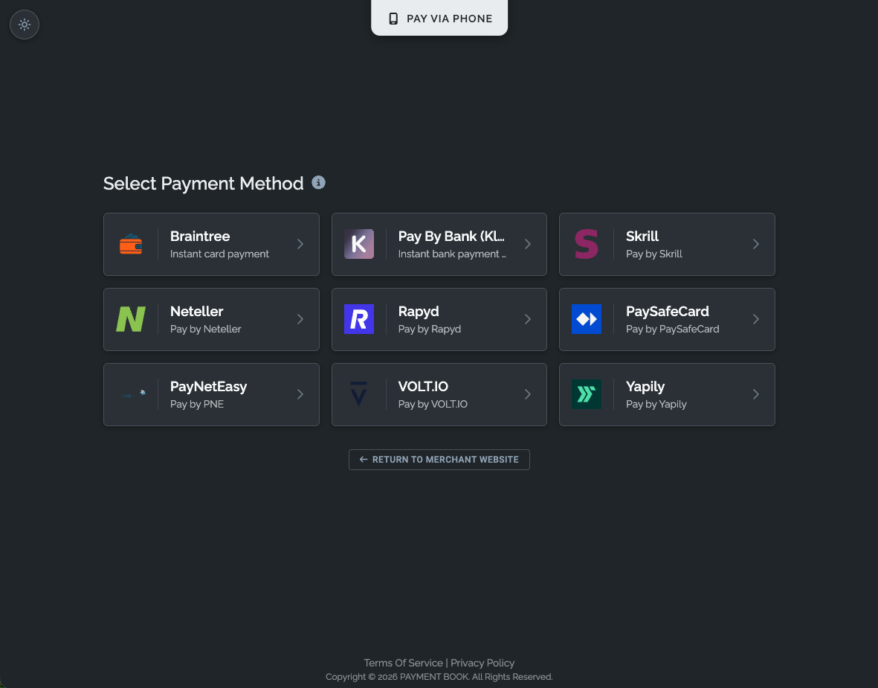Open the Terms Of Service link
The image size is (878, 688).
click(403, 663)
